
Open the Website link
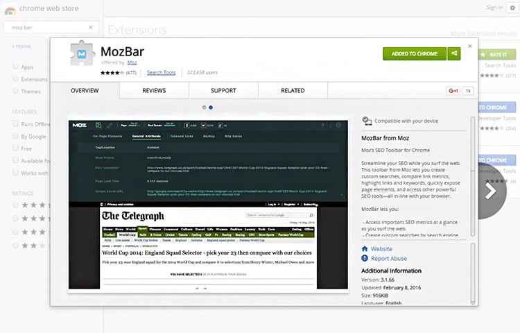(381, 249)
